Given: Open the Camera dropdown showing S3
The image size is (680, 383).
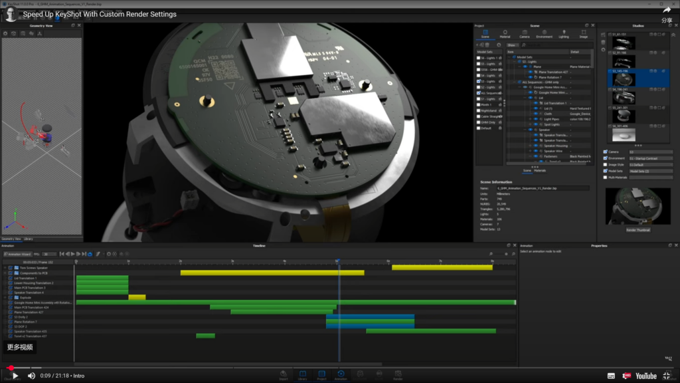Looking at the screenshot, I should (x=651, y=152).
